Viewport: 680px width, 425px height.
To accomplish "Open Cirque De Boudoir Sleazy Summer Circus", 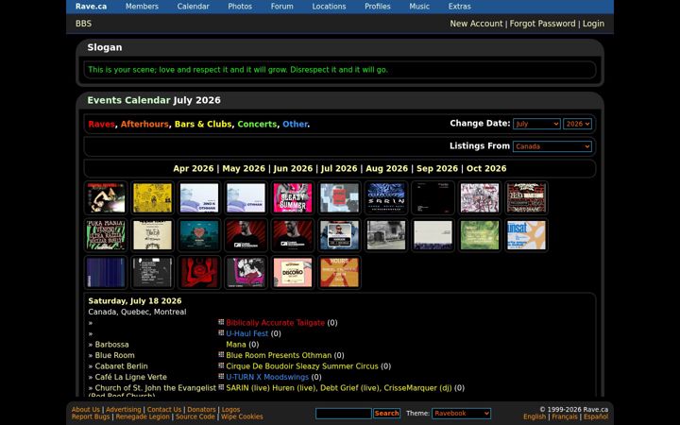I will coord(302,366).
